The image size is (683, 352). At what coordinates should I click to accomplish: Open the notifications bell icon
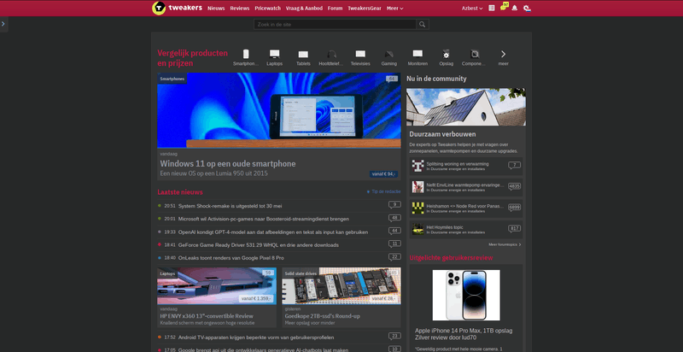click(x=515, y=8)
